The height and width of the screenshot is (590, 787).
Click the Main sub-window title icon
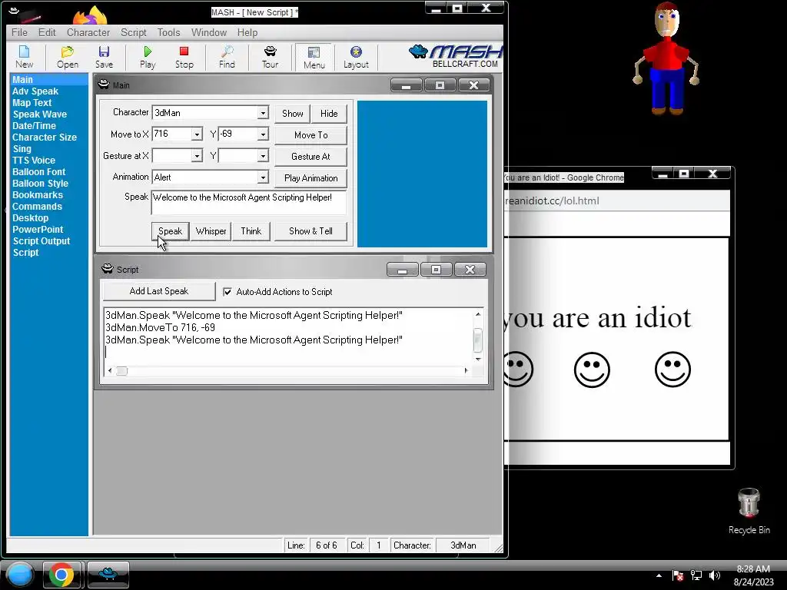(104, 85)
